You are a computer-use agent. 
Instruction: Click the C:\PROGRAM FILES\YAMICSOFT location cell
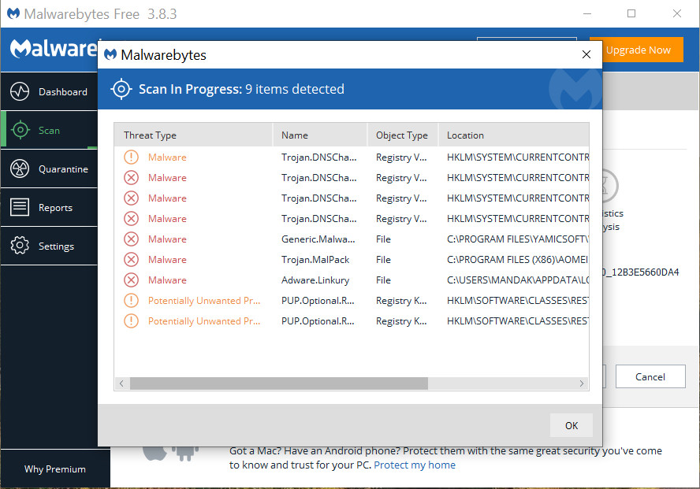click(x=517, y=239)
